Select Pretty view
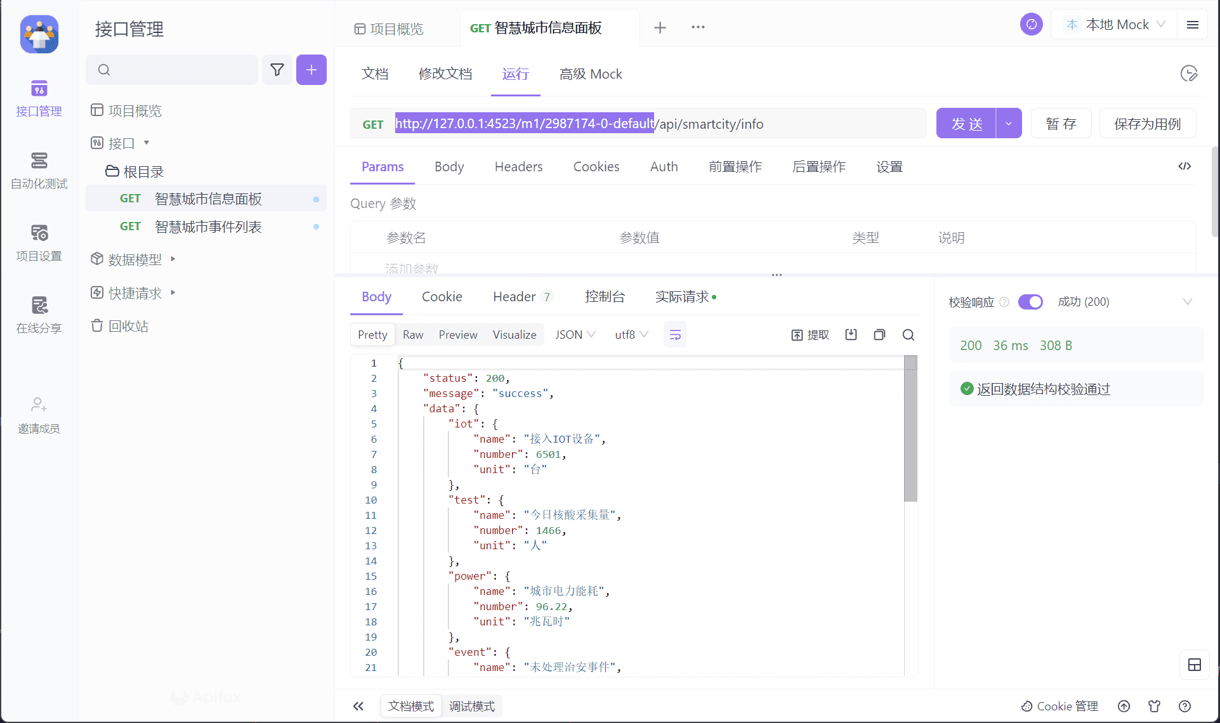 click(372, 335)
